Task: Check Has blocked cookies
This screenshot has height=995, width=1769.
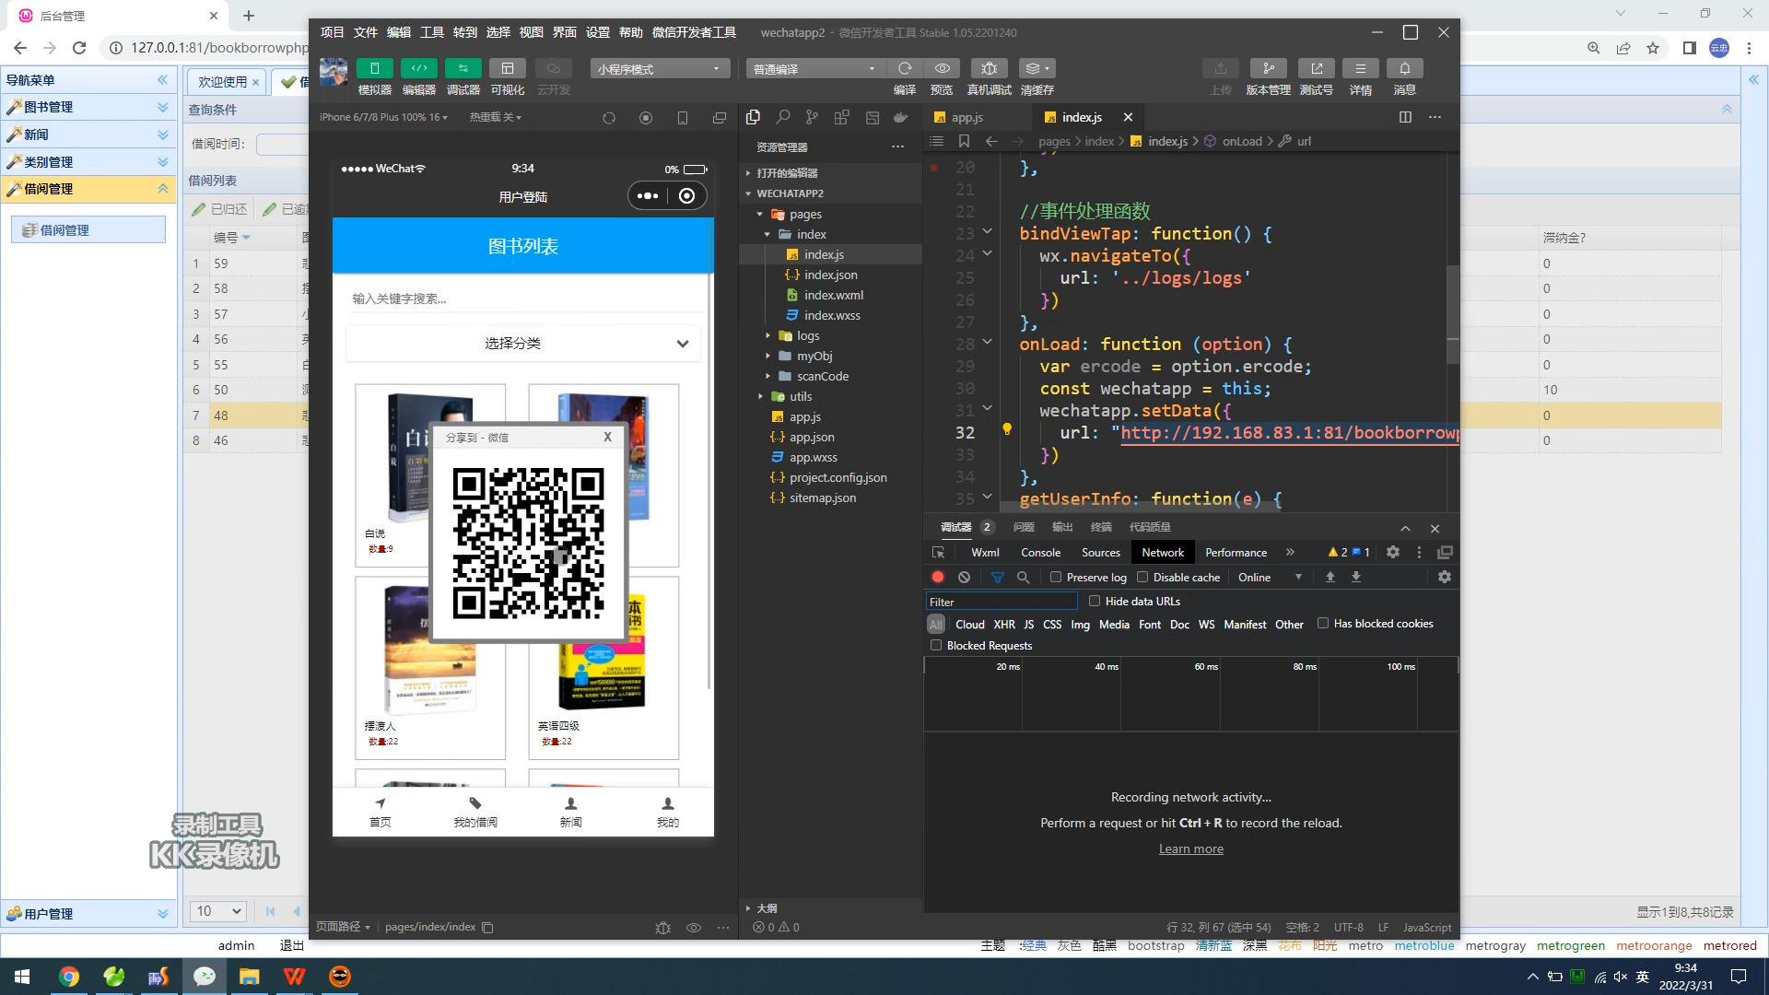Action: pyautogui.click(x=1323, y=624)
